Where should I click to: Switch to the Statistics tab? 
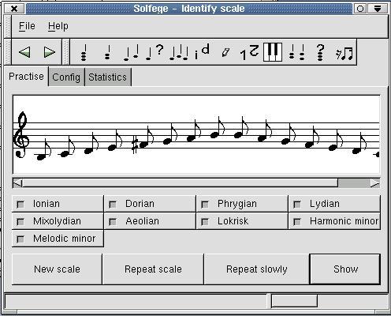pos(107,77)
